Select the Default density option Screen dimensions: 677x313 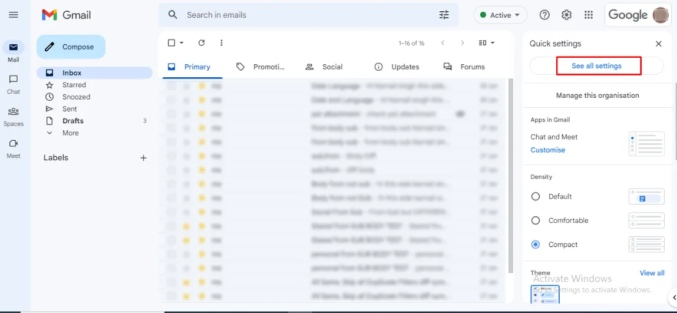[x=536, y=196]
